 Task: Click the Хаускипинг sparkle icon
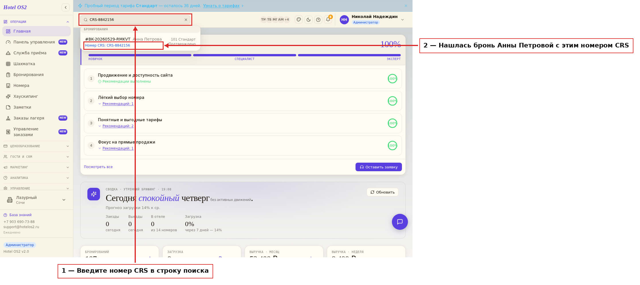tap(8, 96)
